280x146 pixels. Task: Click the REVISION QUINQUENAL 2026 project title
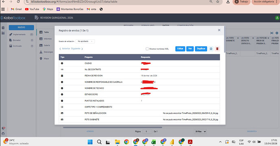(x=56, y=18)
